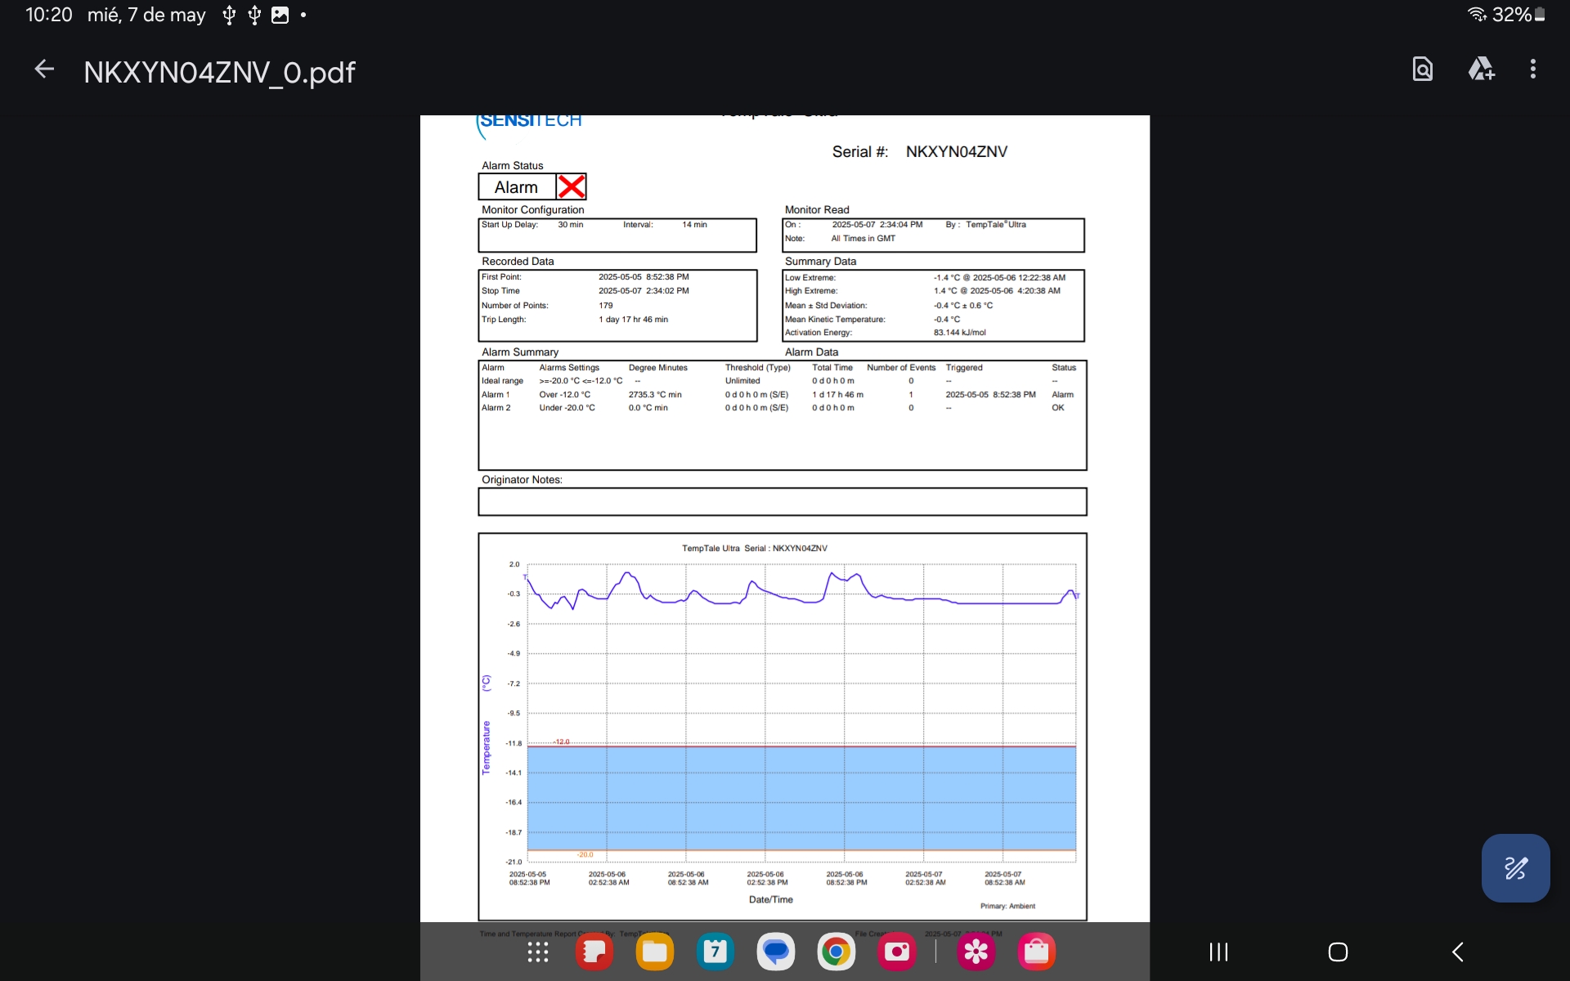The height and width of the screenshot is (981, 1570).
Task: Tap the Ideal range row setting
Action: click(581, 381)
